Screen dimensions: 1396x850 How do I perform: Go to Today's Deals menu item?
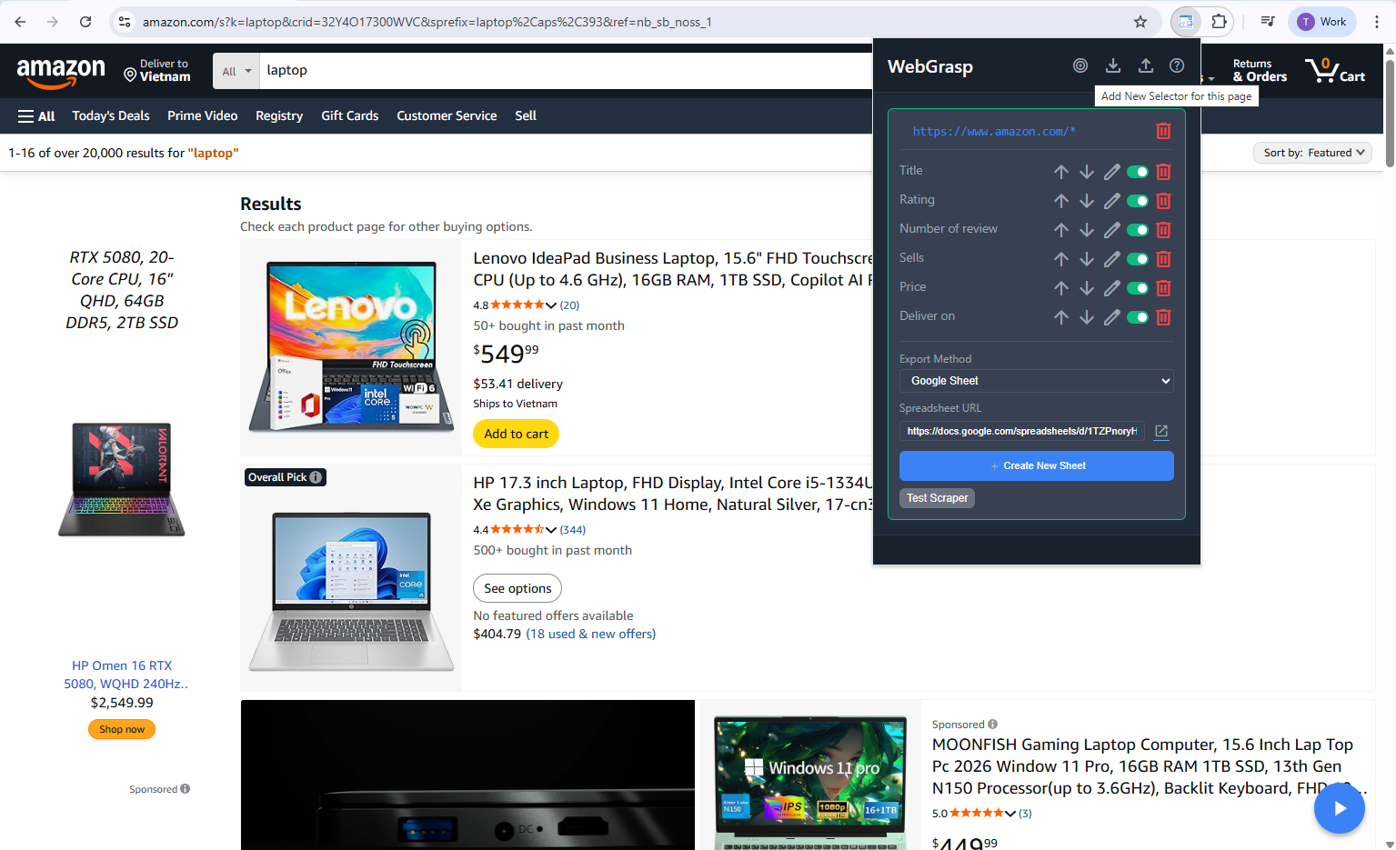pos(111,115)
